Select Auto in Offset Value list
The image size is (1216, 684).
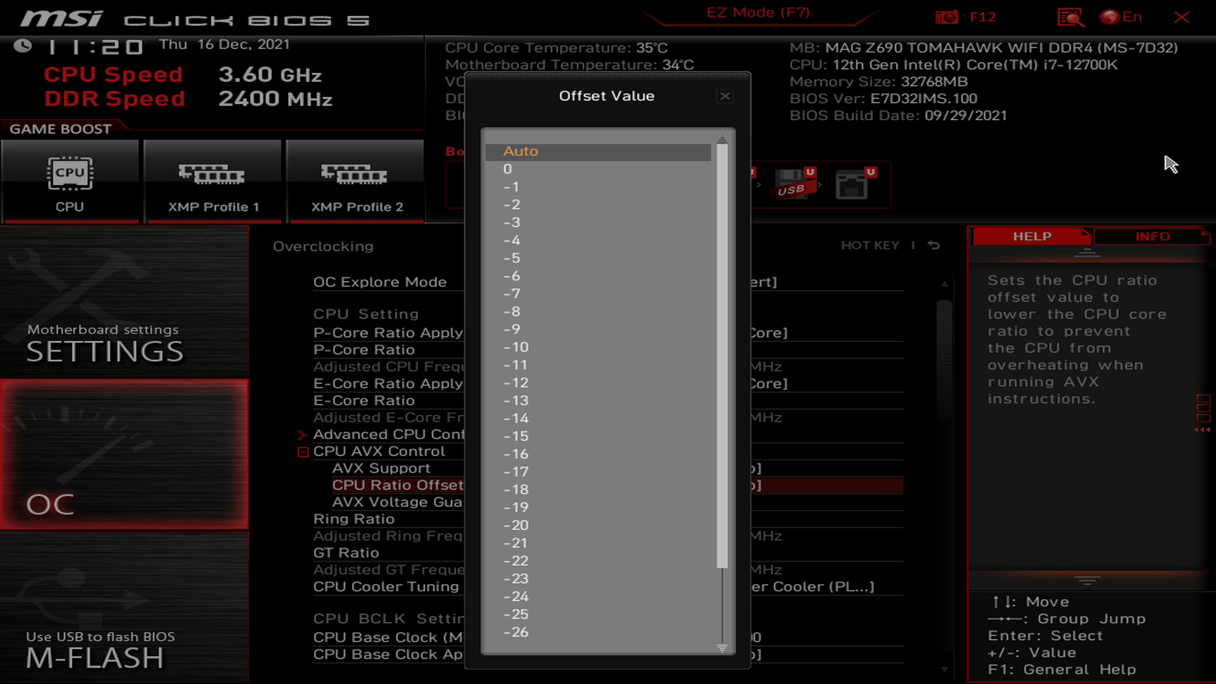click(x=598, y=151)
